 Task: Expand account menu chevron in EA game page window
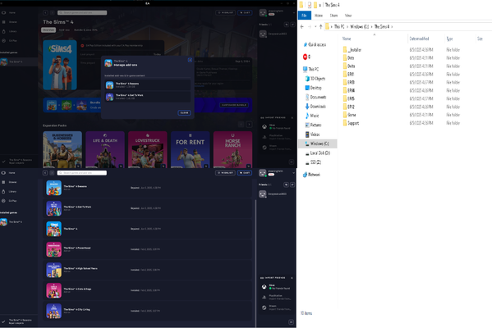pos(294,13)
